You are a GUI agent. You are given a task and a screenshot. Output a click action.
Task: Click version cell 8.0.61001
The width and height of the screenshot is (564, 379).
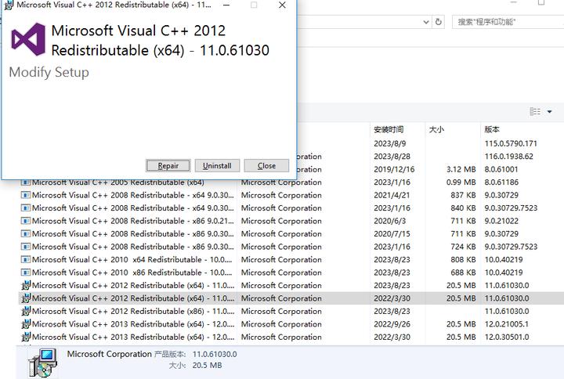click(501, 169)
